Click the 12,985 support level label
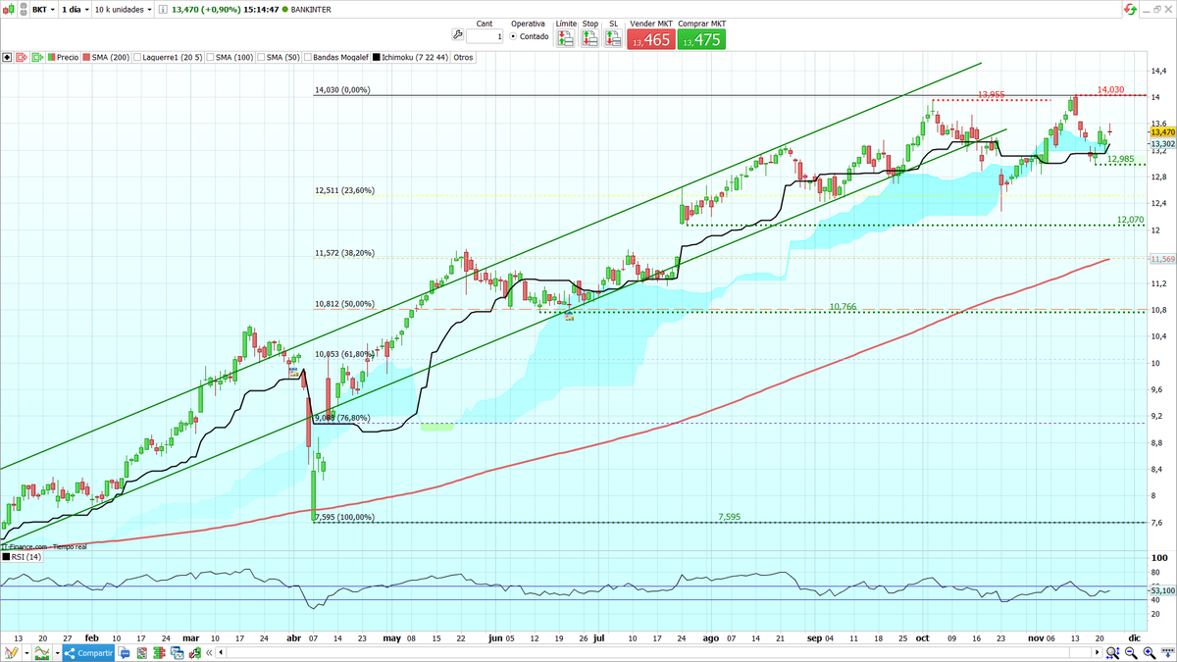The height and width of the screenshot is (662, 1177). coord(1120,159)
